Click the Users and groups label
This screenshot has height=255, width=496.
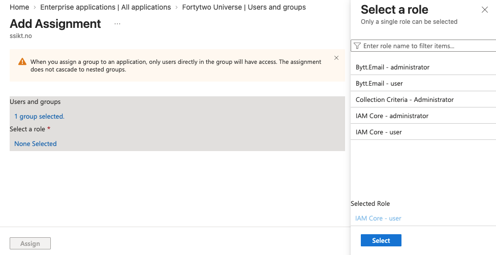click(x=35, y=101)
